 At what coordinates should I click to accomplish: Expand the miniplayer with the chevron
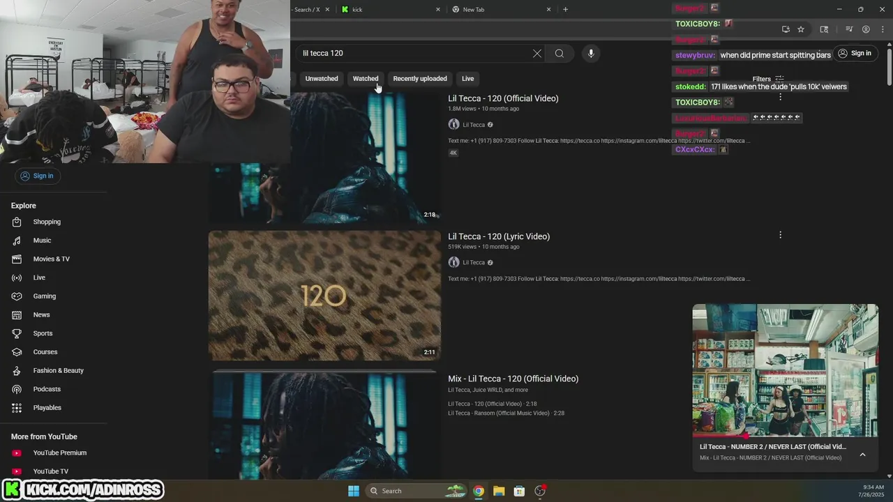coord(862,455)
